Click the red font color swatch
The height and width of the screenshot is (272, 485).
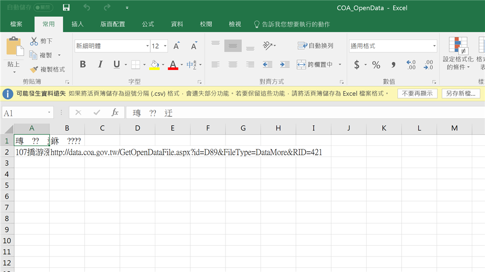point(172,68)
